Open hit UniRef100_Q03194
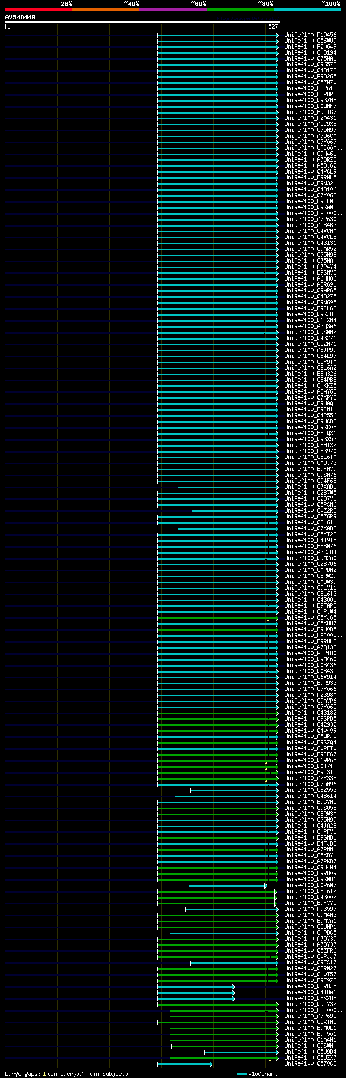The image size is (346, 1078). [310, 52]
